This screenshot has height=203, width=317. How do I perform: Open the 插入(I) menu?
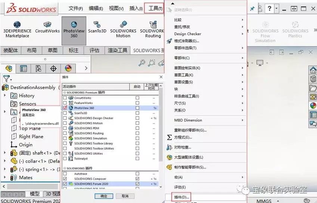(136, 9)
